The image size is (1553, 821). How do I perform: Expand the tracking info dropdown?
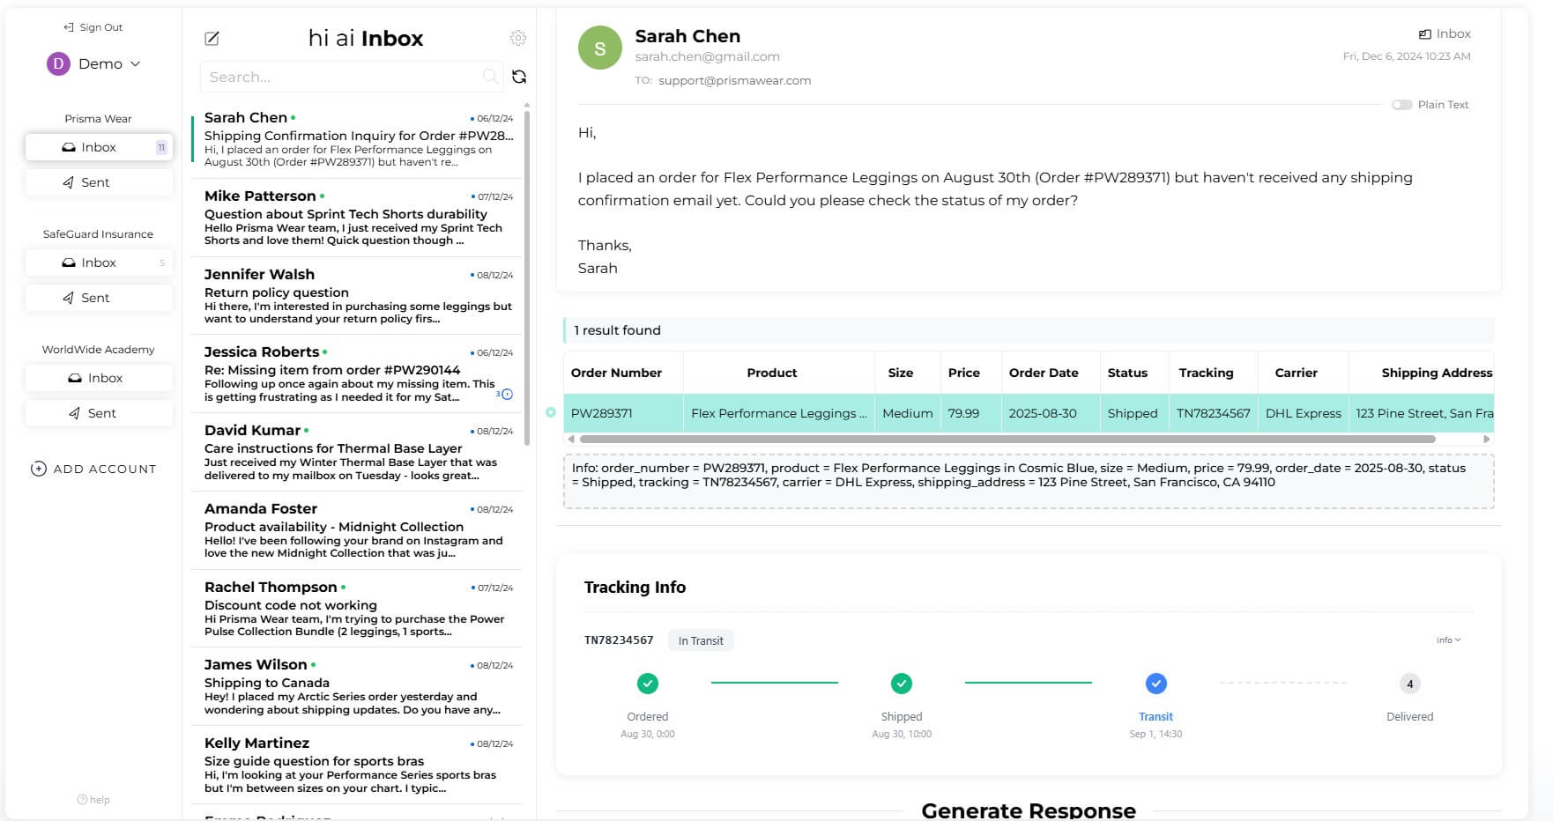(1448, 640)
